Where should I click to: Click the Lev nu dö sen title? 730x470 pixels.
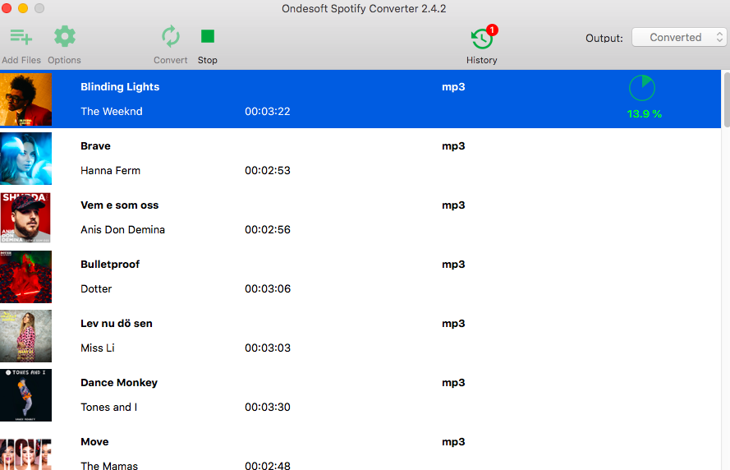click(117, 323)
